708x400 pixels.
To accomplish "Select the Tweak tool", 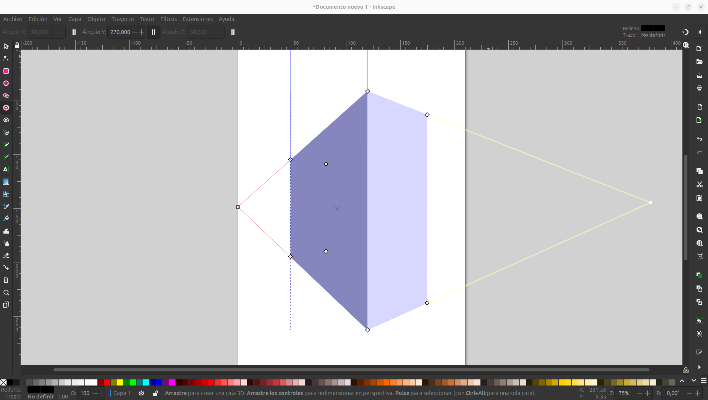I will (x=6, y=231).
